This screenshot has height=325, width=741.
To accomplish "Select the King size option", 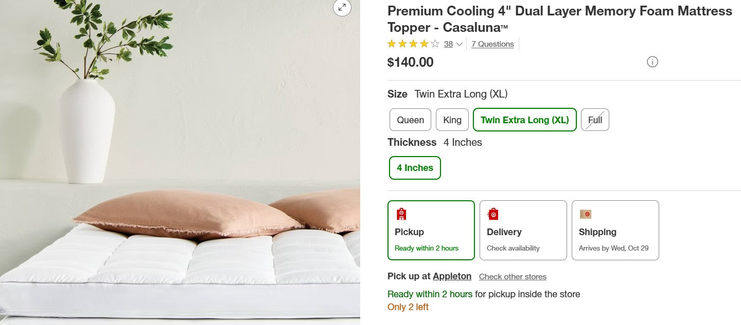I will click(452, 120).
